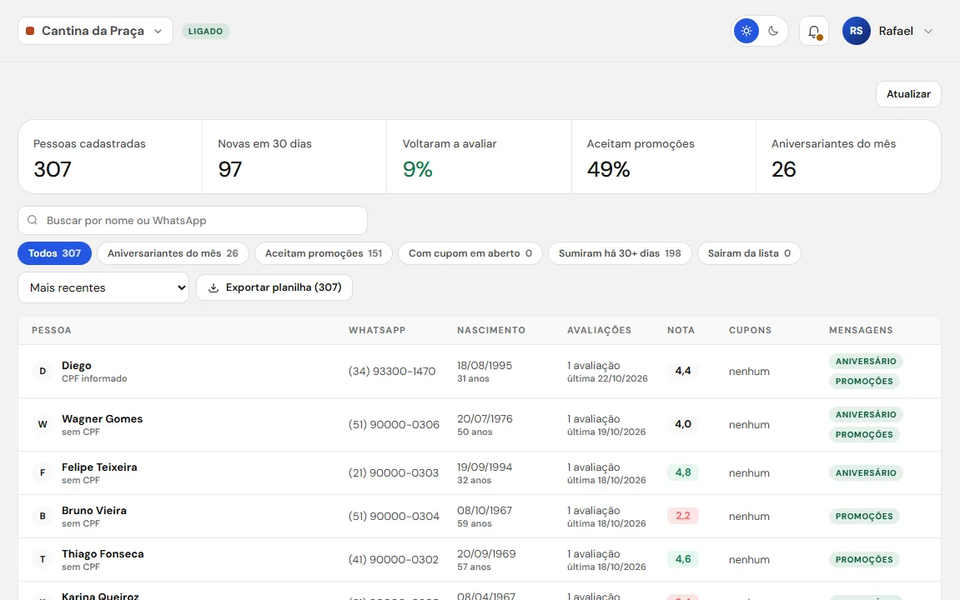This screenshot has width=960, height=600.
Task: Click the search magnifier icon
Action: [x=33, y=220]
